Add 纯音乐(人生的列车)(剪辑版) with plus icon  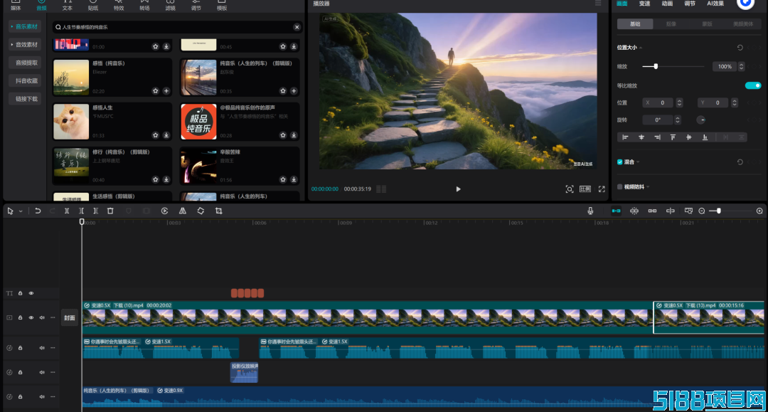pos(294,90)
